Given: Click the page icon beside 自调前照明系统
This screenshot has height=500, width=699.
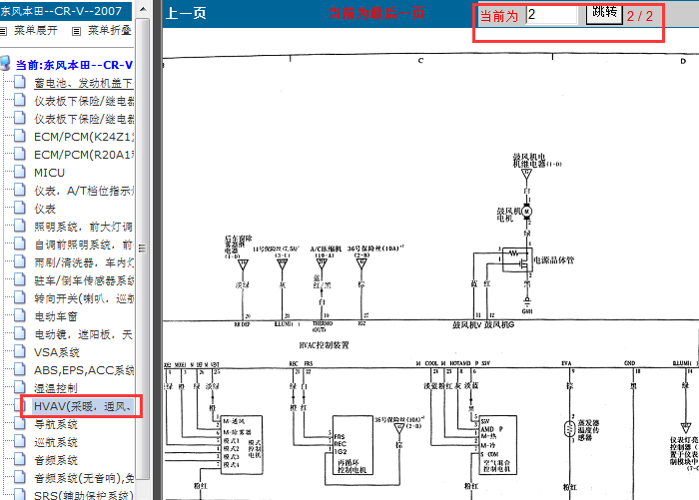Looking at the screenshot, I should pyautogui.click(x=20, y=244).
